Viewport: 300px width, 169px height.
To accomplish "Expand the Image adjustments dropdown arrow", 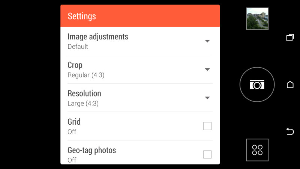I will pos(207,41).
